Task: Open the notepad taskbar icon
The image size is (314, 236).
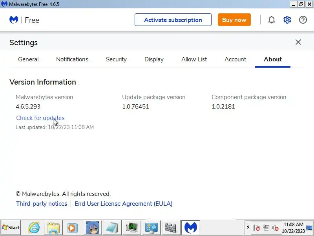Action: [x=112, y=228]
